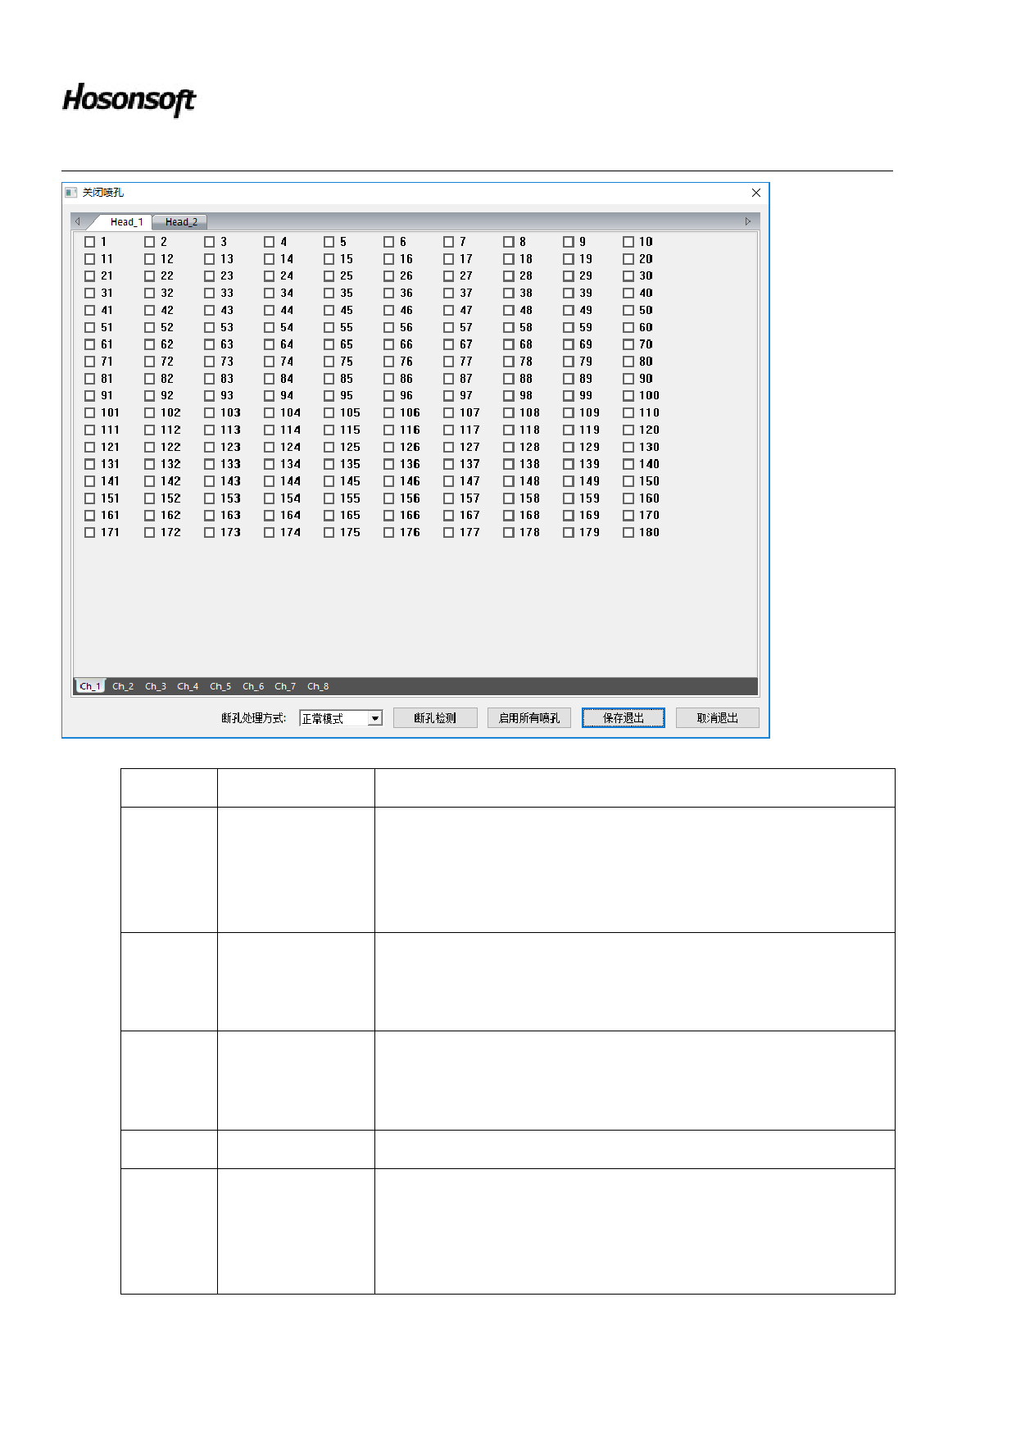1016x1438 pixels.
Task: Click the 断孔检测 button
Action: click(435, 718)
